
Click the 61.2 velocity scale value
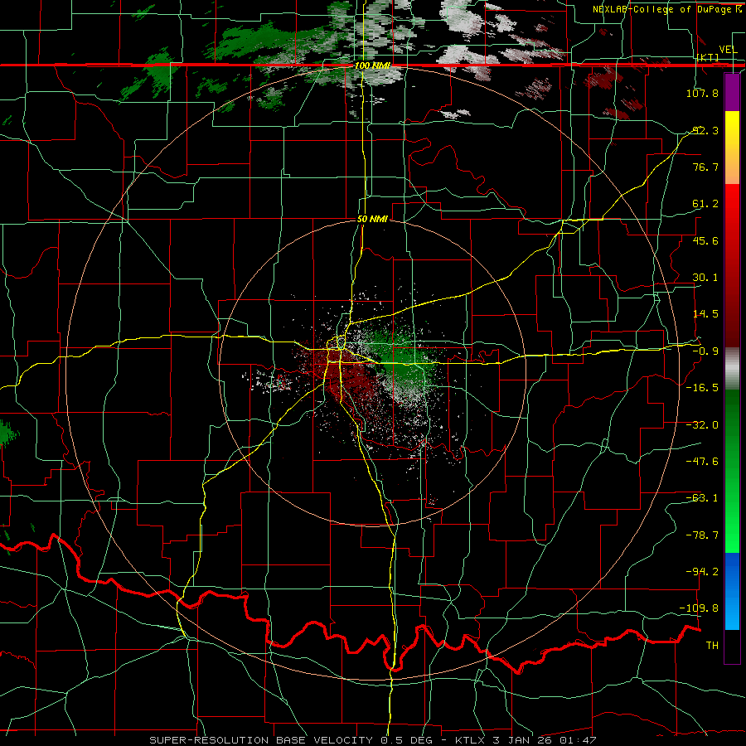pyautogui.click(x=705, y=204)
